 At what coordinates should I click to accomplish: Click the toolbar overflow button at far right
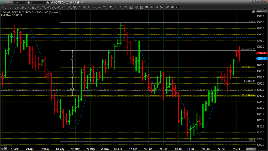click(265, 7)
